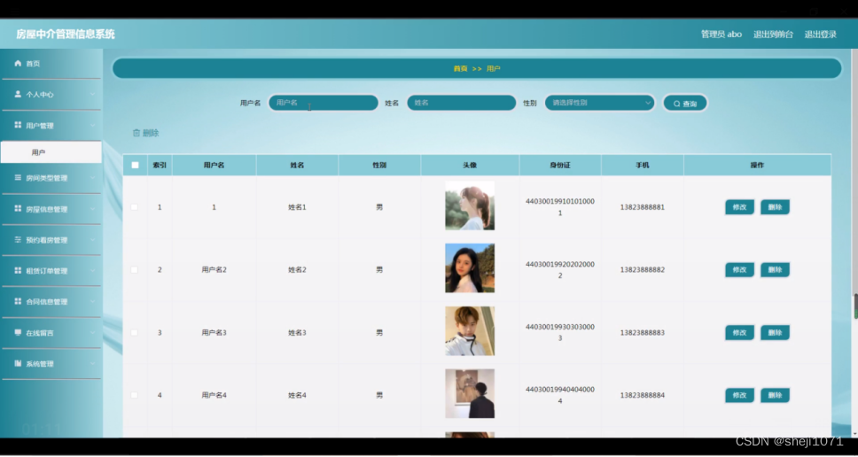This screenshot has width=858, height=457.
Task: Focus the 用户名 search input field
Action: coord(324,103)
